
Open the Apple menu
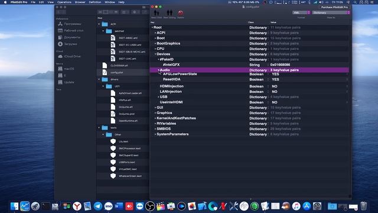tap(5, 2)
